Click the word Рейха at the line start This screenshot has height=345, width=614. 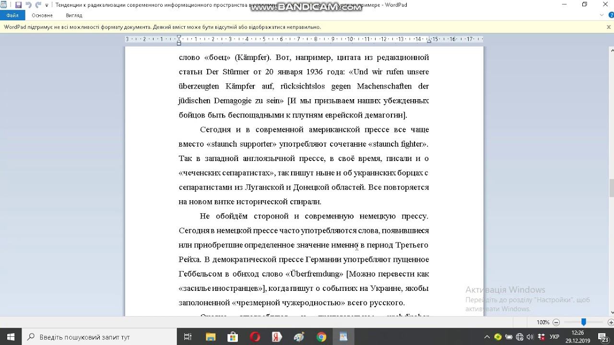[x=189, y=260]
